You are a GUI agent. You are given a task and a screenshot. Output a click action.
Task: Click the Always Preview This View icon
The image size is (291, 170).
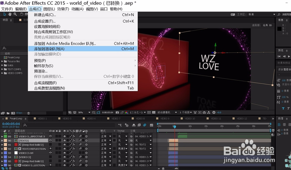point(70,113)
